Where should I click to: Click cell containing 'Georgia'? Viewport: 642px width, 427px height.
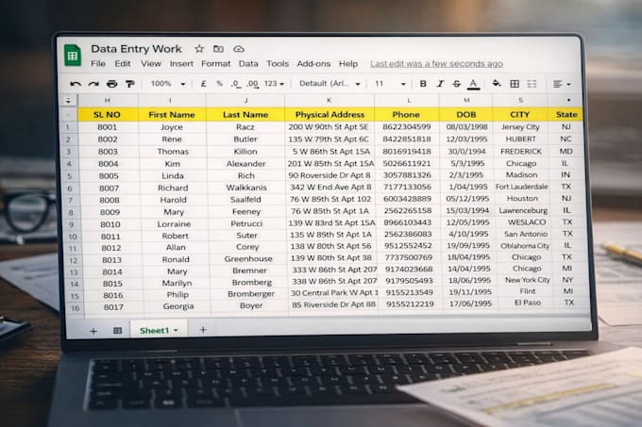pyautogui.click(x=178, y=306)
